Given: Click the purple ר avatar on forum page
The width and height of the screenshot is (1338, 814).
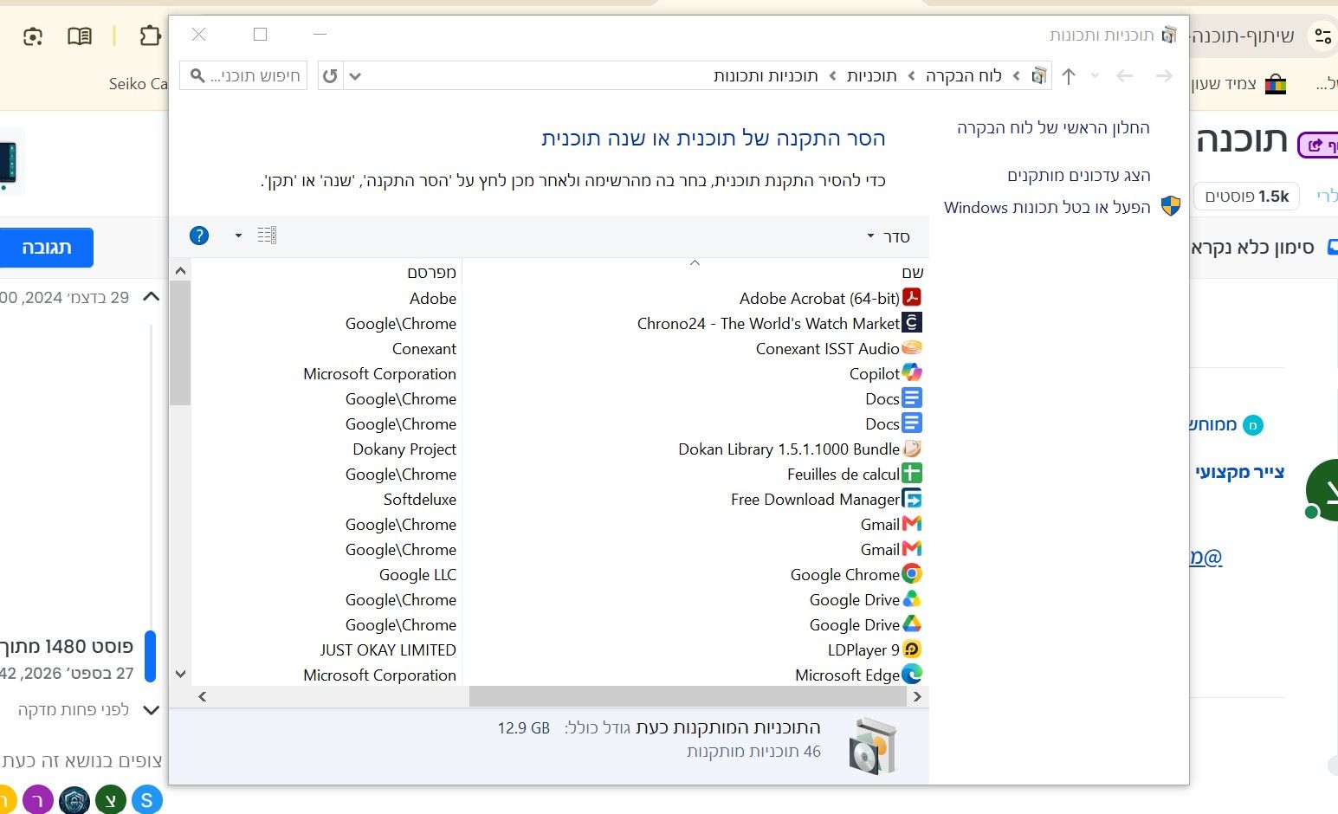Looking at the screenshot, I should click(38, 800).
